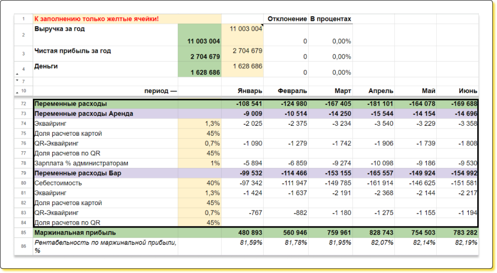Screen dimensions: 497x273
Task: Select the 'В процентах' header cell
Action: [x=330, y=19]
